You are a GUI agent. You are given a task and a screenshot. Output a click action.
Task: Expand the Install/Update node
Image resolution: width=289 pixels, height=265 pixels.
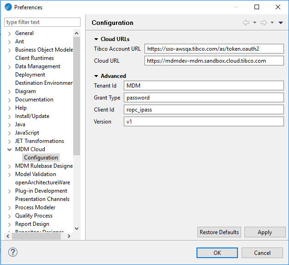point(9,117)
